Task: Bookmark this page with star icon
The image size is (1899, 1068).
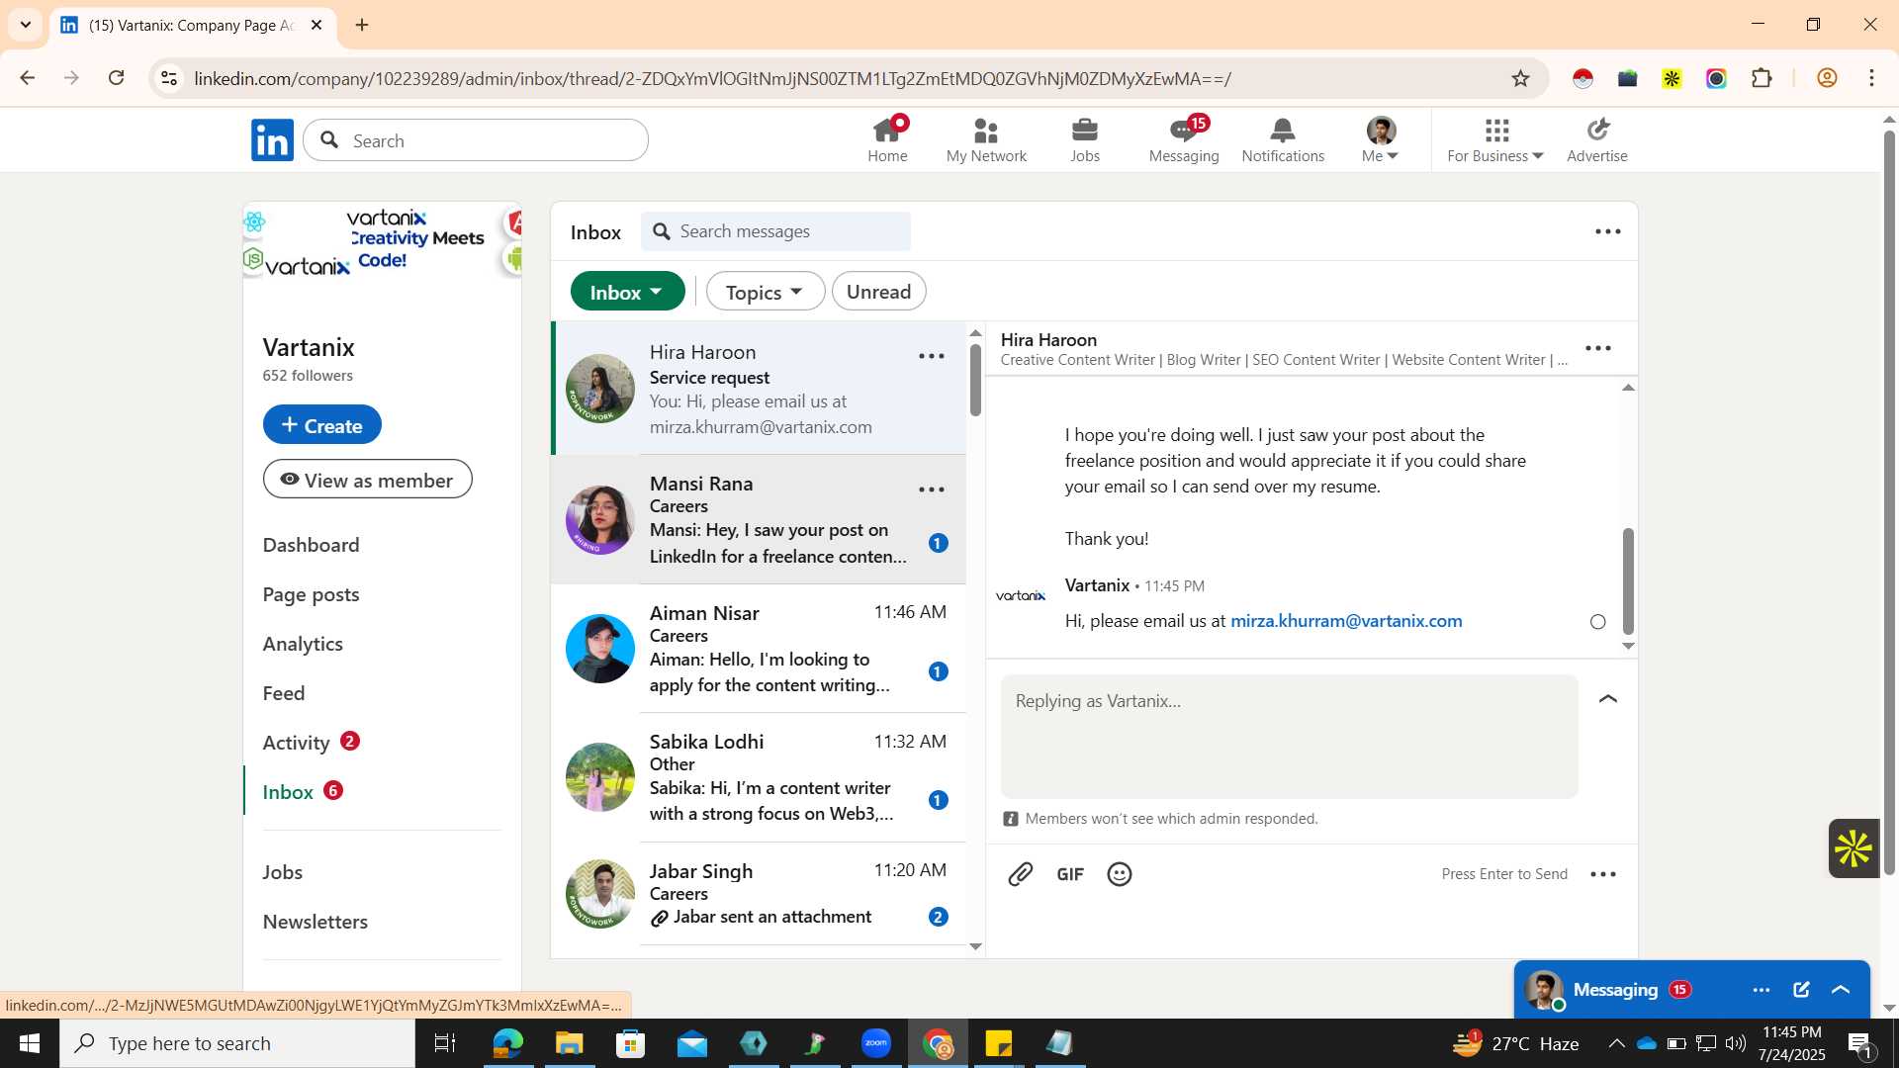Action: 1520,78
